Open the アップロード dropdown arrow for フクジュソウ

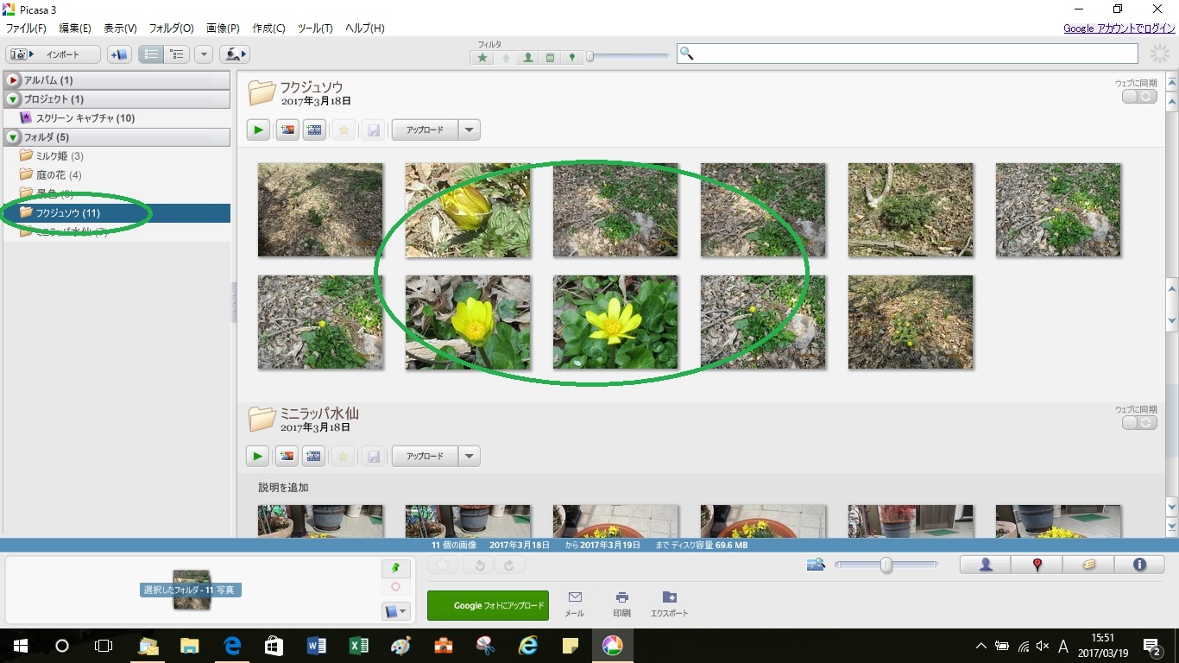469,130
